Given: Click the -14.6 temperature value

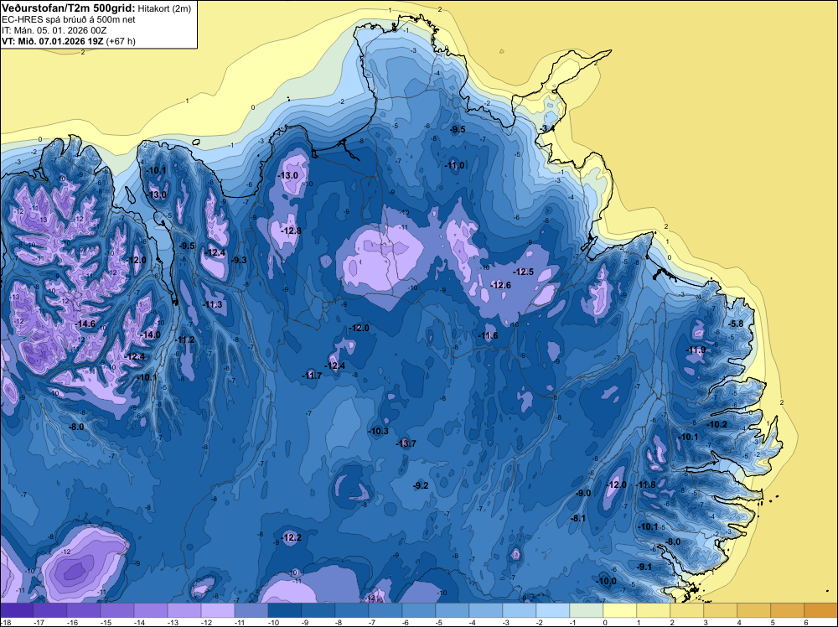Looking at the screenshot, I should 85,324.
